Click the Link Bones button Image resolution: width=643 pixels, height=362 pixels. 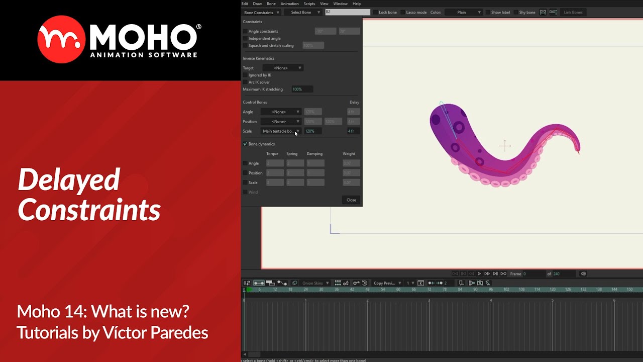click(573, 12)
